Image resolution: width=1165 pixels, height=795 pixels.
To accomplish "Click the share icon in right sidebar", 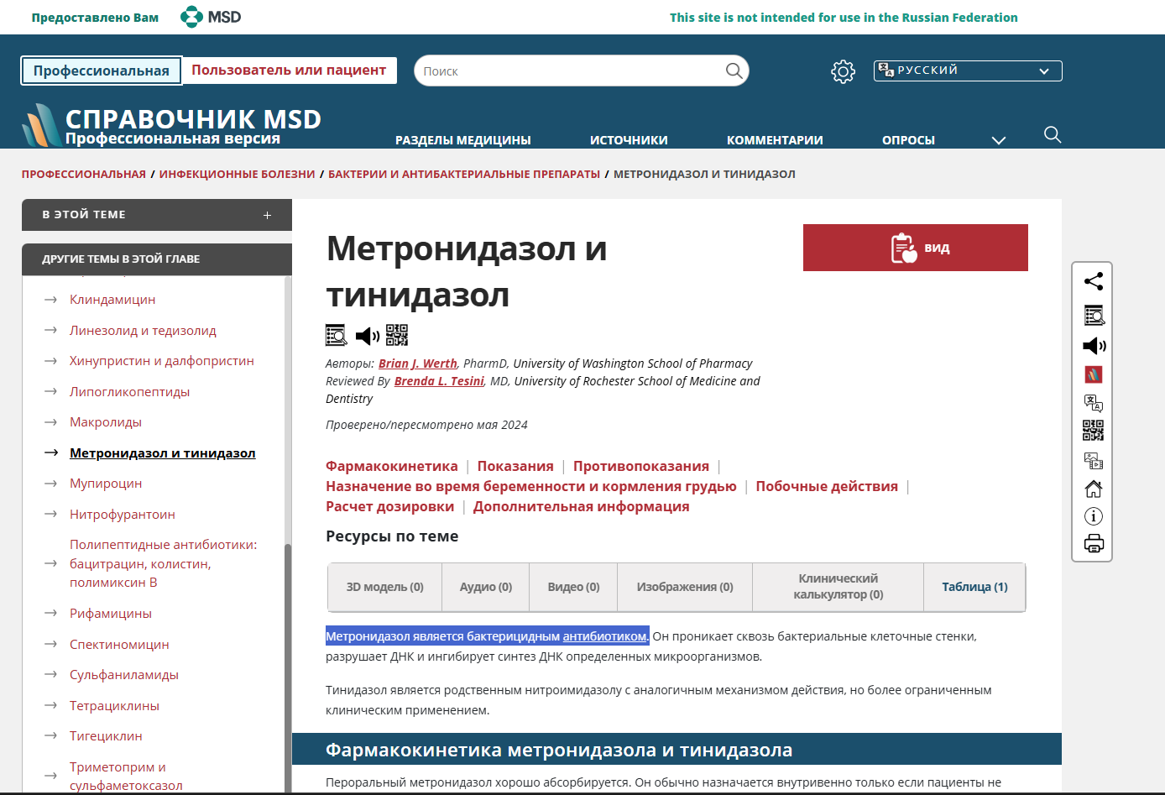I will click(1093, 281).
